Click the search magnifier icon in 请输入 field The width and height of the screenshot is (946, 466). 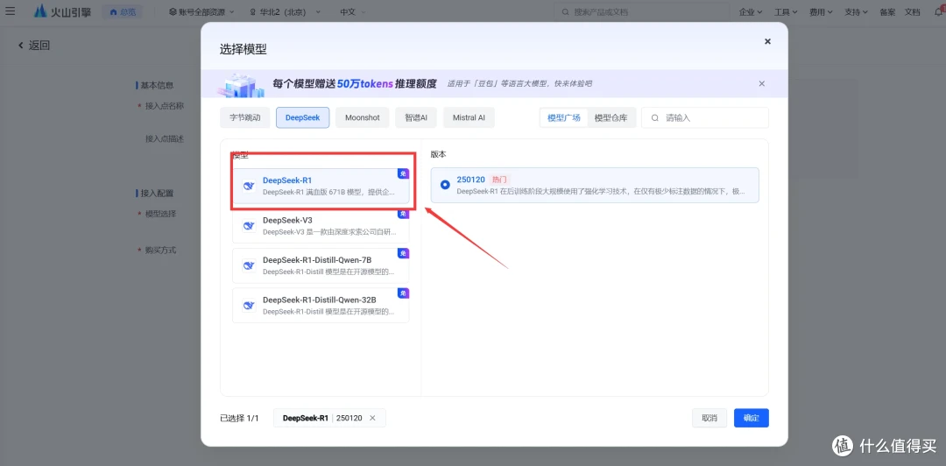point(654,117)
